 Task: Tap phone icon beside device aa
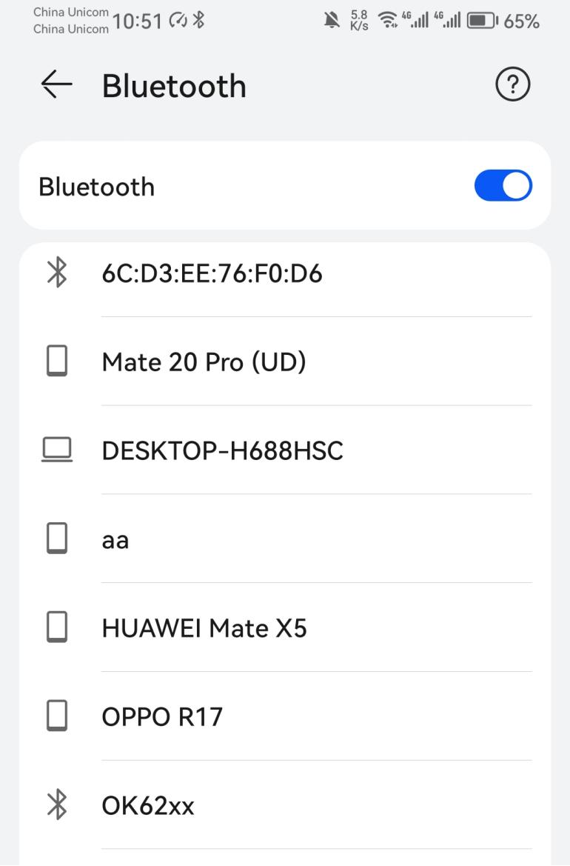tap(57, 539)
